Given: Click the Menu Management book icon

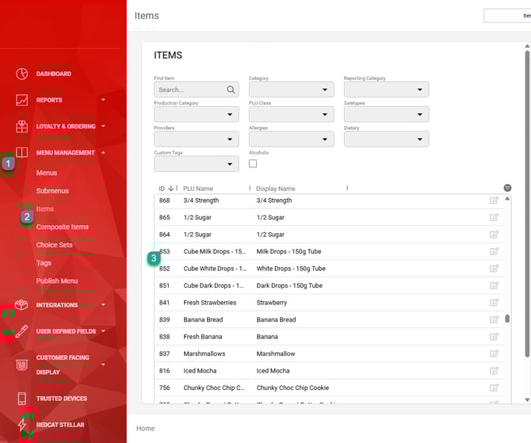Looking at the screenshot, I should coord(21,153).
